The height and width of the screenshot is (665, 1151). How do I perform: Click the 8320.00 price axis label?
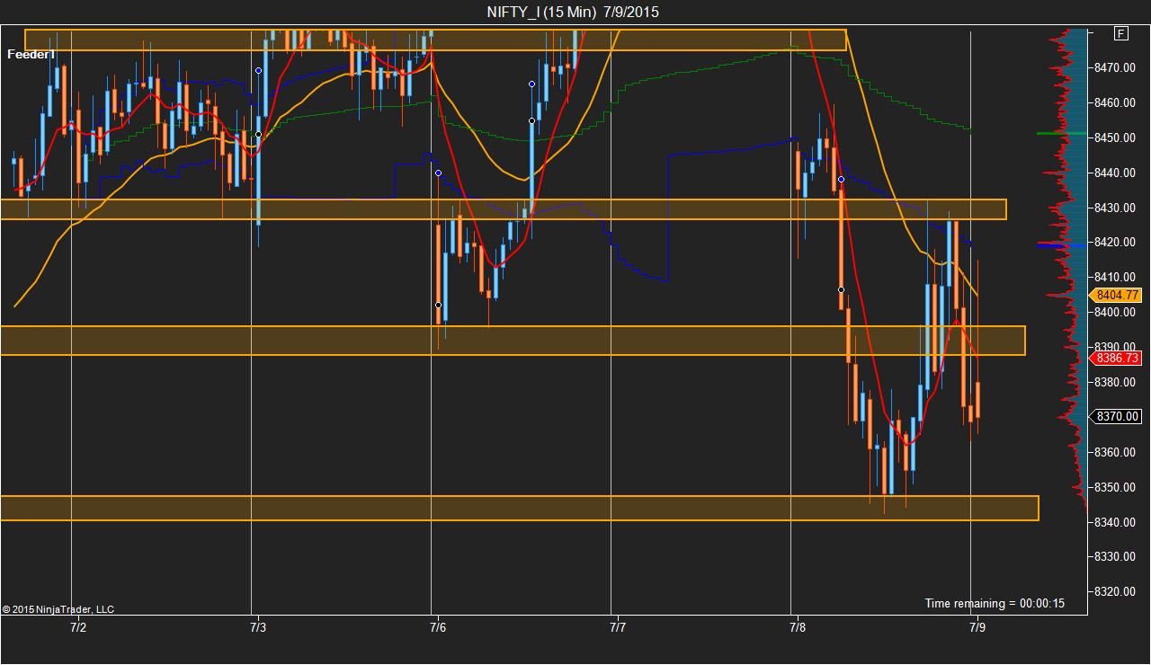point(1114,591)
